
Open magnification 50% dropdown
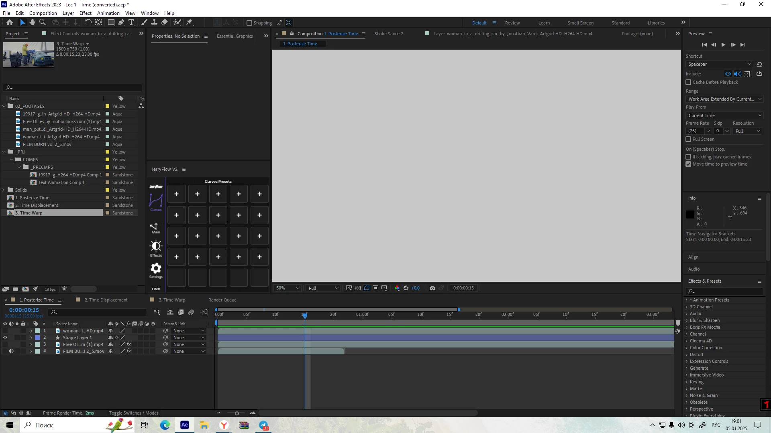point(288,288)
